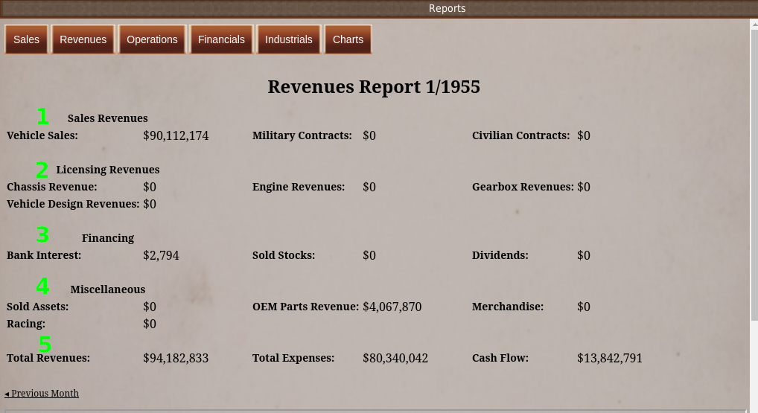
Task: Select the Bank Interest value $2,794
Action: (x=161, y=255)
